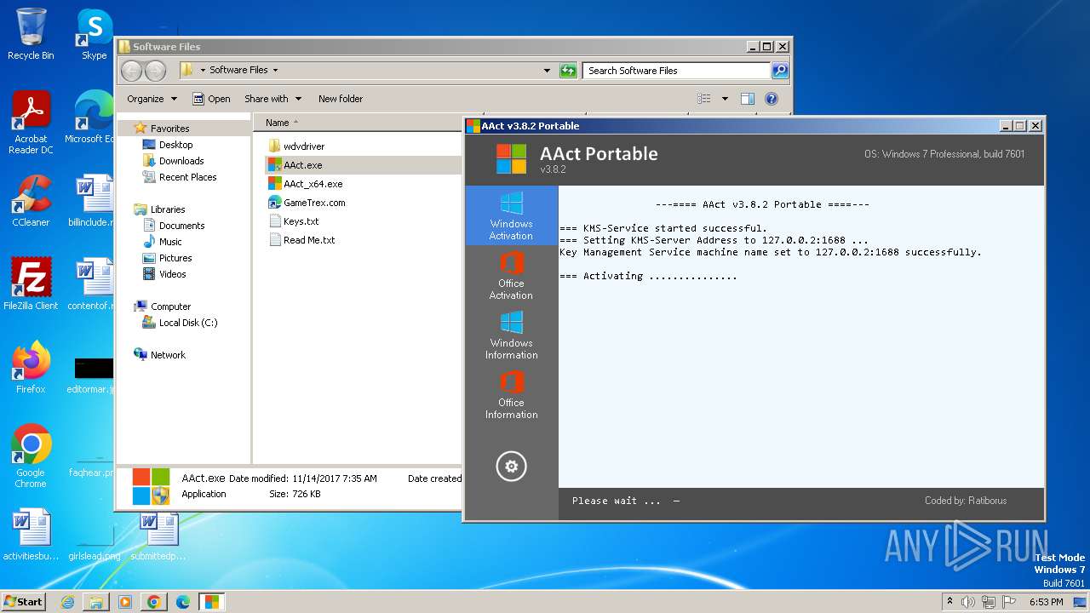Click Explorer Forward navigation button
The height and width of the screenshot is (613, 1090).
[155, 71]
